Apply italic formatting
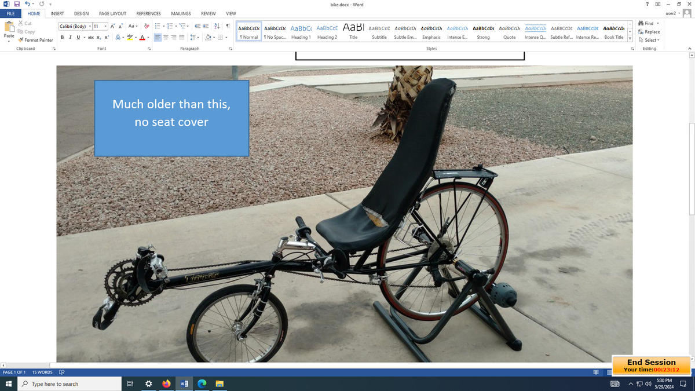This screenshot has width=695, height=391. (69, 37)
